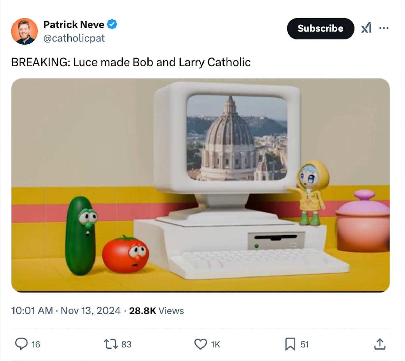Click the share upload icon
The image size is (405, 361).
[x=380, y=344]
